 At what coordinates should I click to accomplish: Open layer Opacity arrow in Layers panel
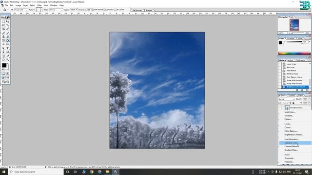tap(309, 99)
